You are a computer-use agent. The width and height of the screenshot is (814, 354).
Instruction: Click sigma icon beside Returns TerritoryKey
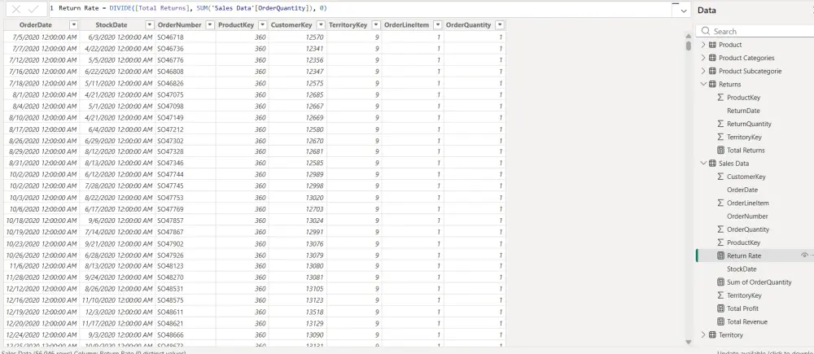[x=720, y=137]
